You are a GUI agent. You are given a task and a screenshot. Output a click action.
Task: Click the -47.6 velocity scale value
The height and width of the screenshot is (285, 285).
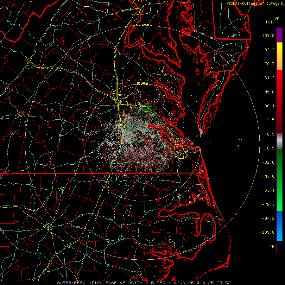(268, 176)
